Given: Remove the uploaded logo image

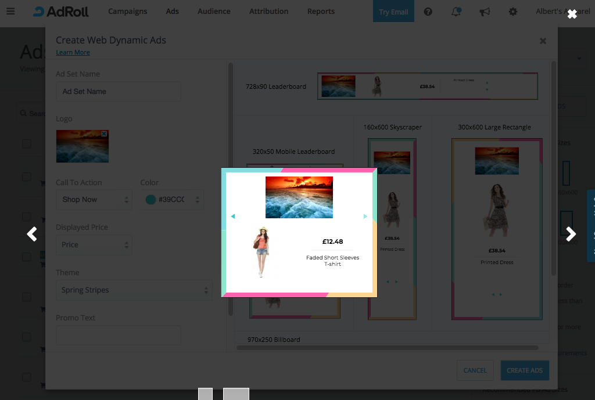Looking at the screenshot, I should click(105, 134).
